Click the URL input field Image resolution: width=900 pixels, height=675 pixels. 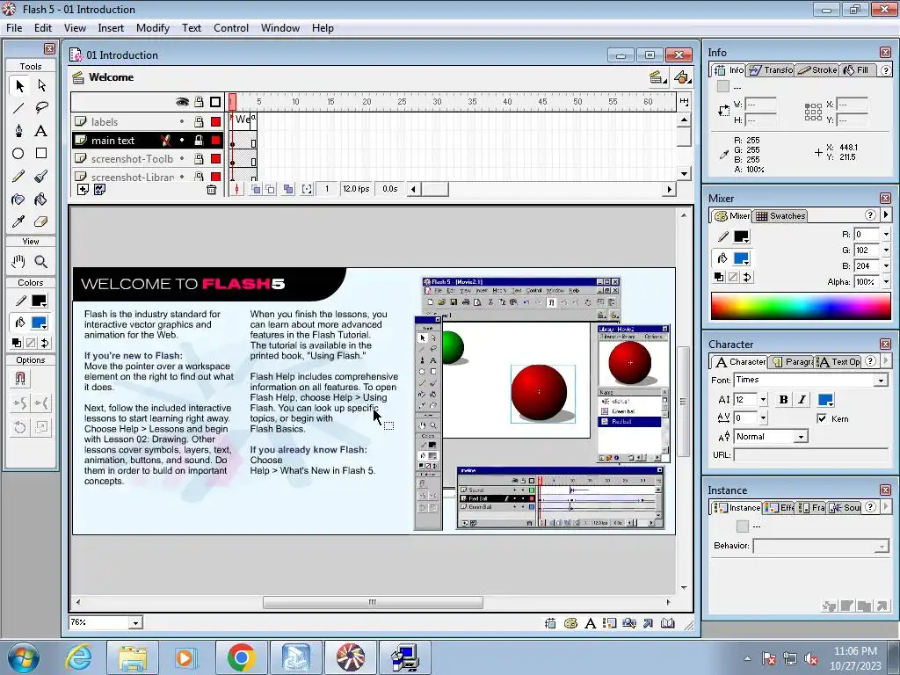pyautogui.click(x=810, y=455)
